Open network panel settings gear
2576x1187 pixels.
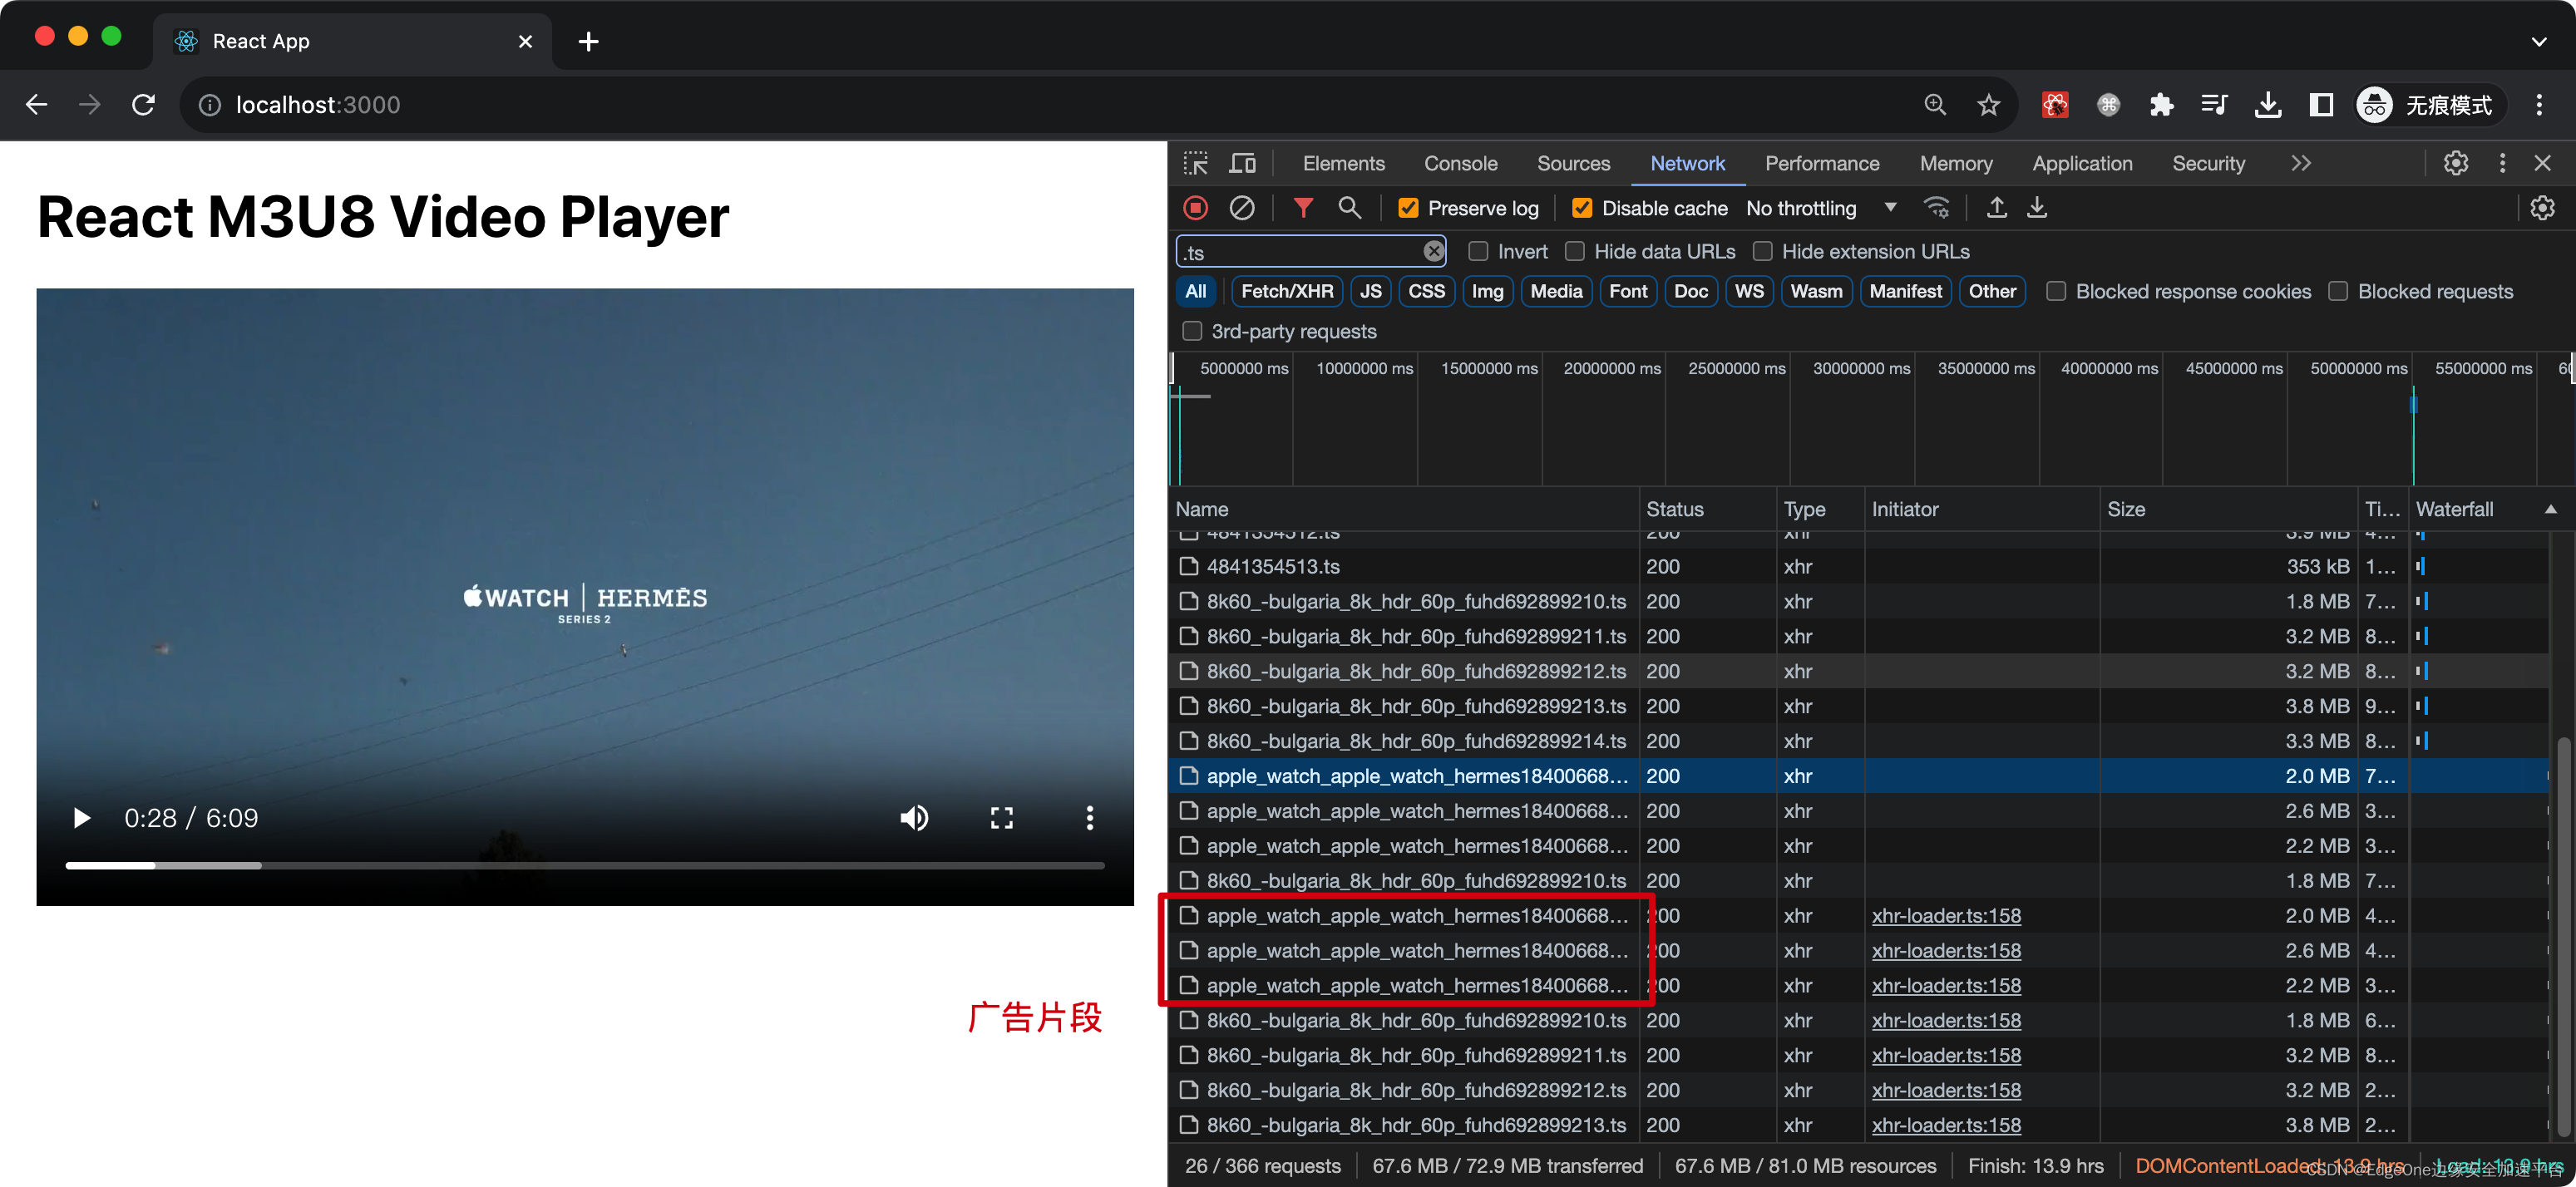pos(2542,208)
